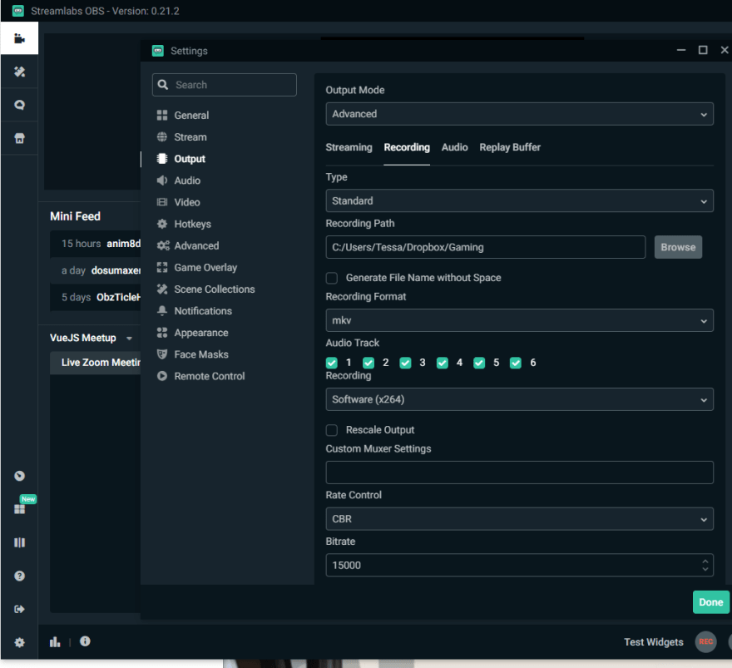This screenshot has width=732, height=668.
Task: Show the performance stats bar chart icon
Action: (55, 642)
